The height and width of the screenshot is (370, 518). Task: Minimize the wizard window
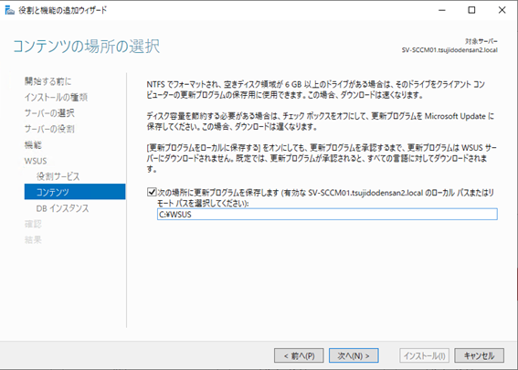[x=441, y=10]
